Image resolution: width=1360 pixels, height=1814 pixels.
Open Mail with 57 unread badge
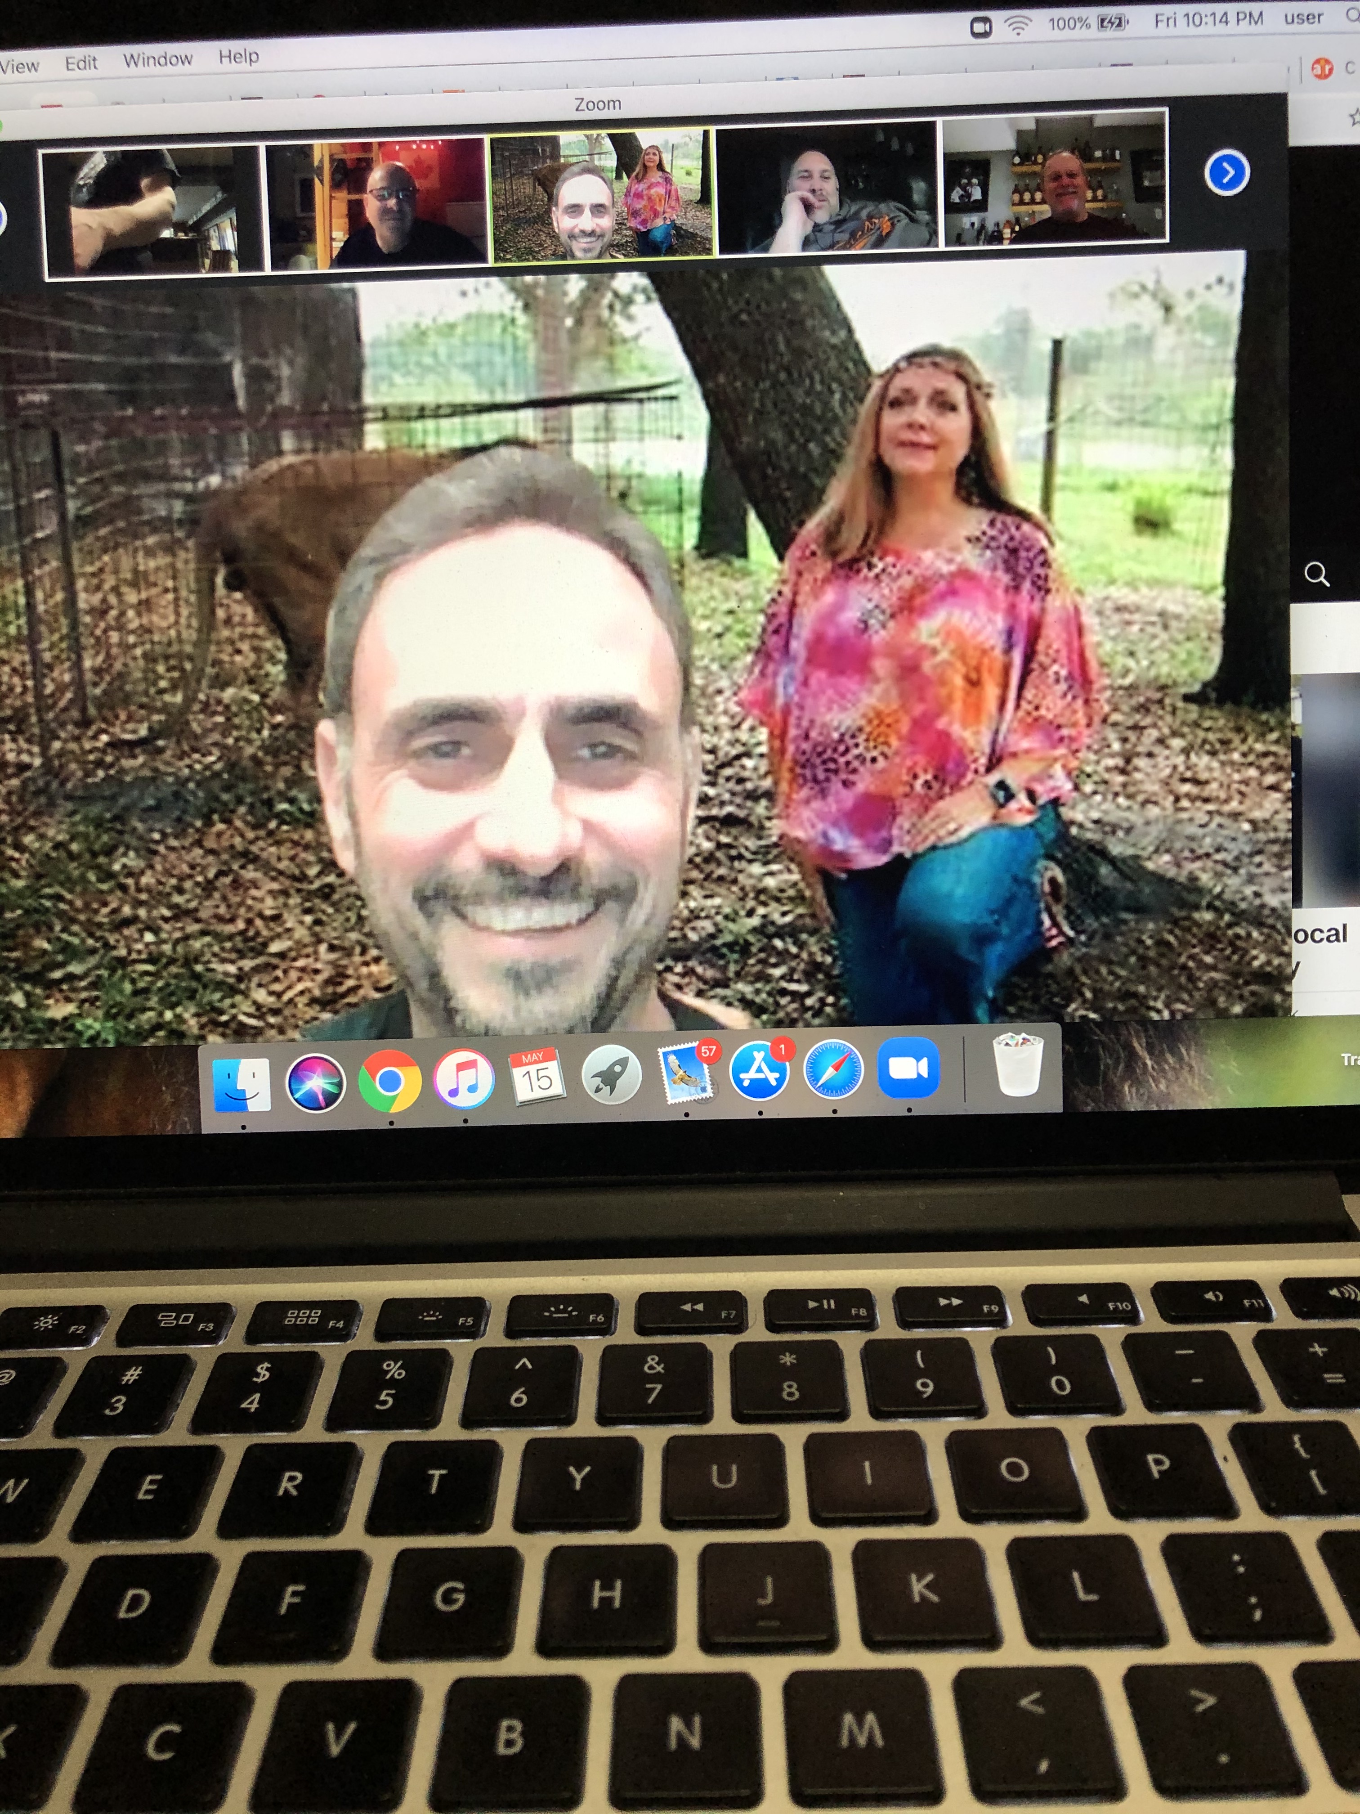[685, 1073]
